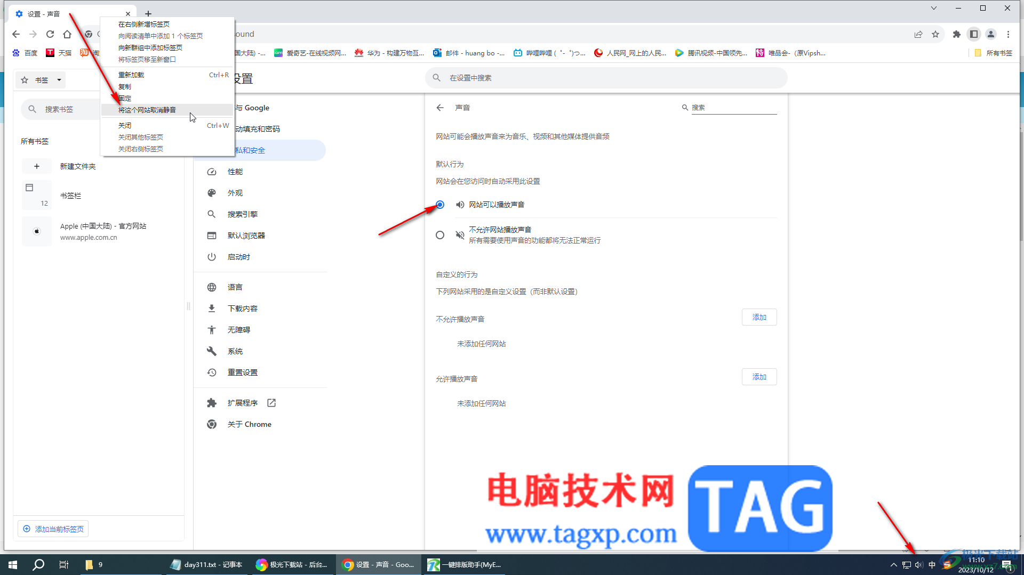Go back from 声音 settings page
The width and height of the screenshot is (1024, 575).
click(x=440, y=108)
